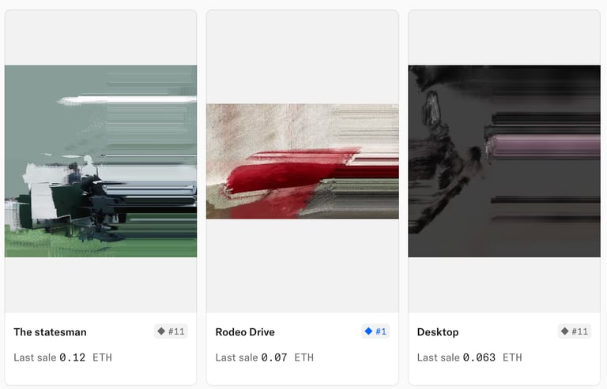Open The statesman green abstract artwork
The width and height of the screenshot is (607, 389).
100,161
